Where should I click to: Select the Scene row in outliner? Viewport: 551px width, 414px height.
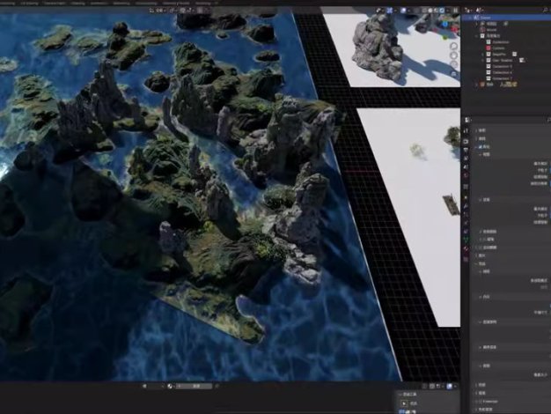pyautogui.click(x=506, y=18)
